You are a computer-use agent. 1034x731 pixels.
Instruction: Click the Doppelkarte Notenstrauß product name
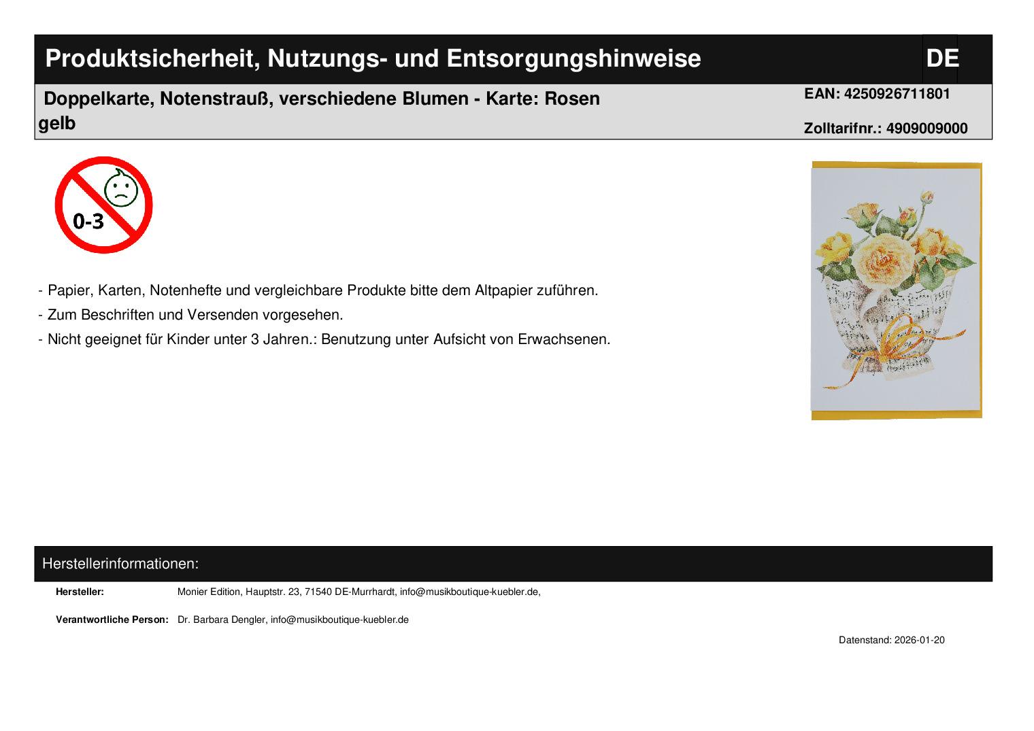[321, 99]
